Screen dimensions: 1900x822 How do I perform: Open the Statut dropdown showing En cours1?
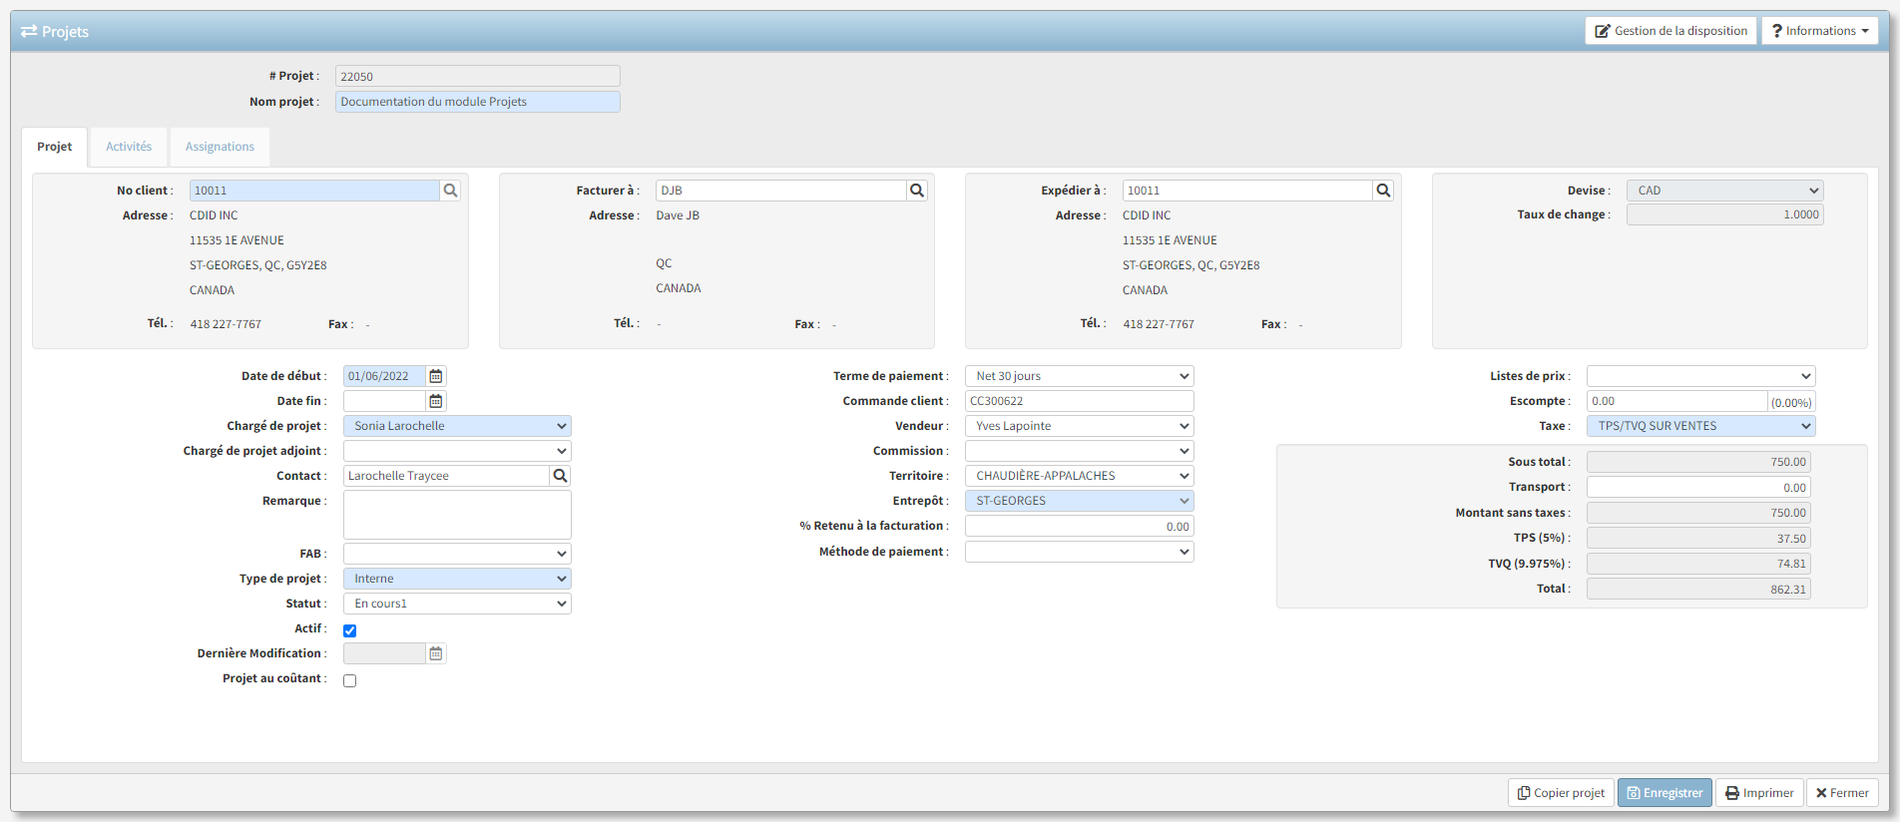pos(457,604)
